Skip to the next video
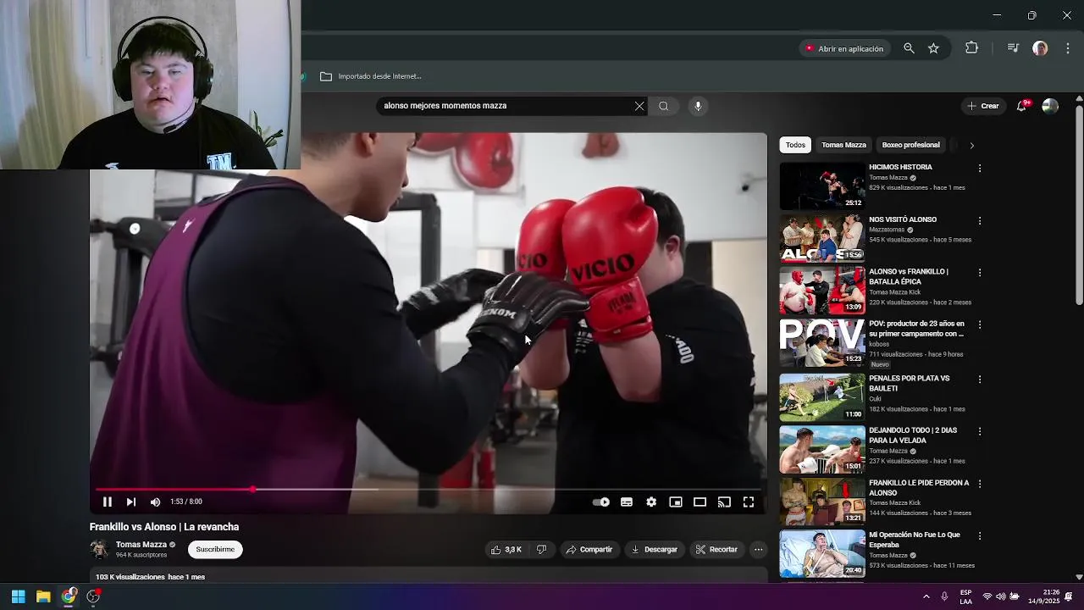 tap(130, 502)
